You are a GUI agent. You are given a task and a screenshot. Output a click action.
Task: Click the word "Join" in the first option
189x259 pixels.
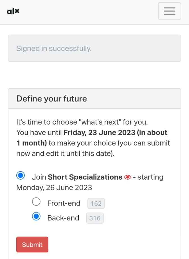click(x=39, y=177)
